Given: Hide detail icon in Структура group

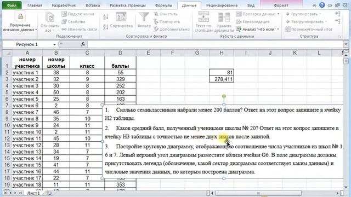Looking at the screenshot, I should (x=338, y=21).
